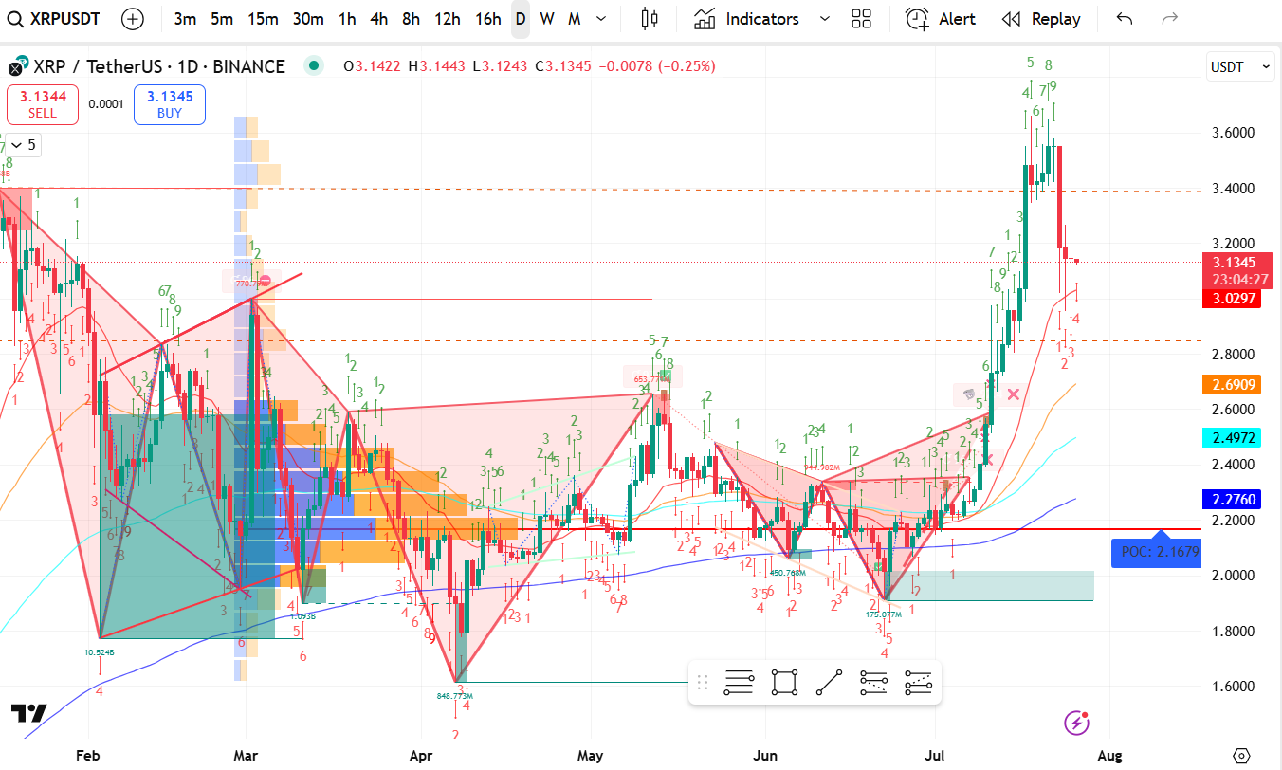Click the green market status dot
Image resolution: width=1282 pixels, height=770 pixels.
pos(313,65)
